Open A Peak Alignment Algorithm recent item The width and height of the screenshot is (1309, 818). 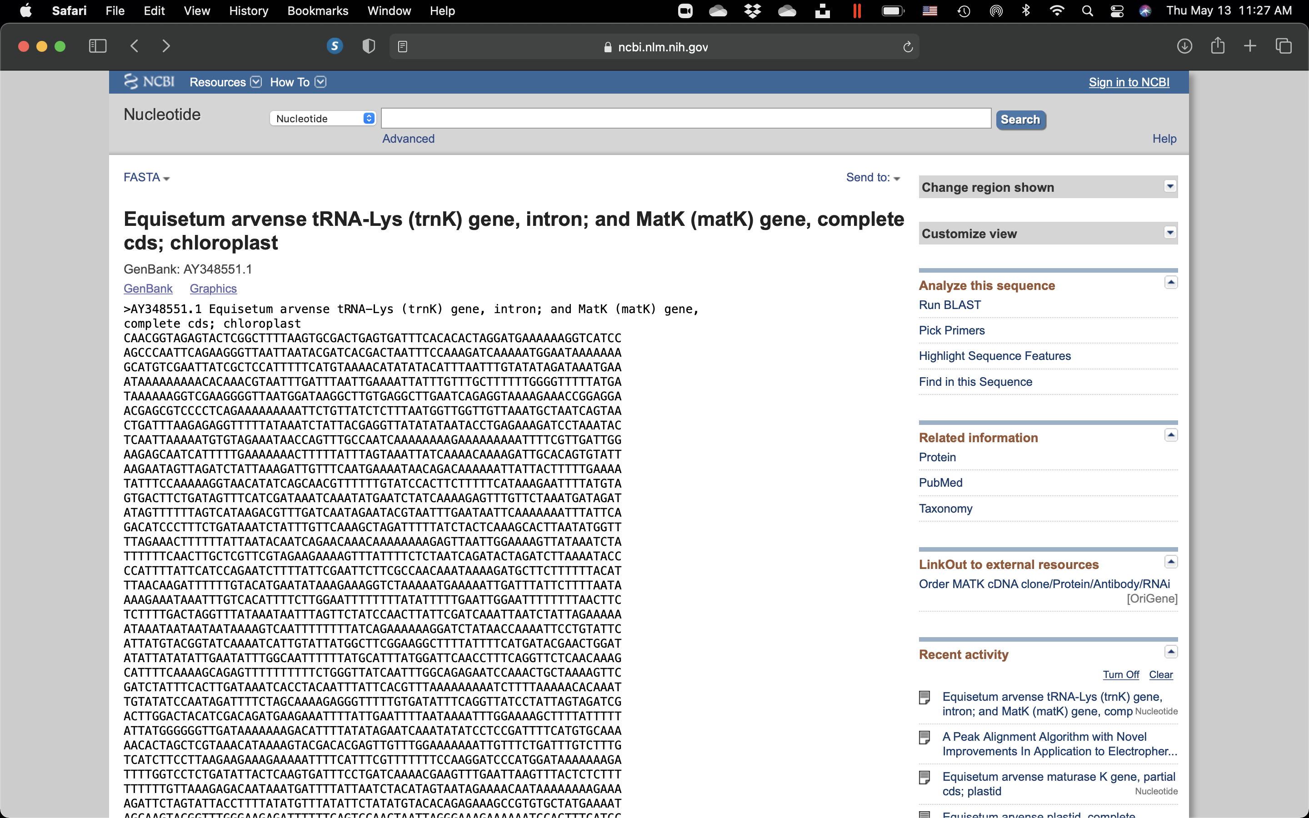[x=1059, y=744]
